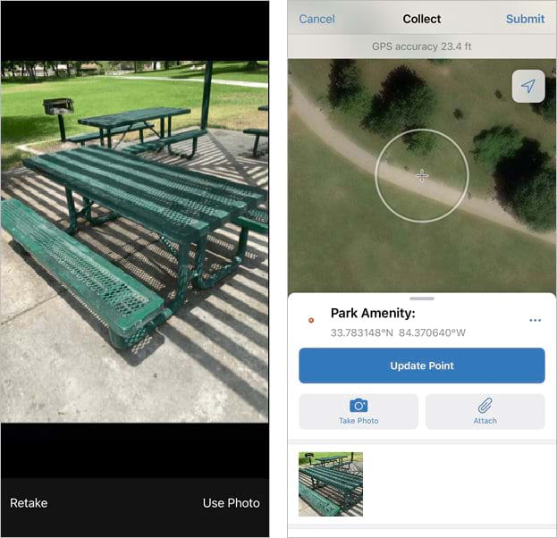Screen dimensions: 557x538
Task: Click the red point symbol beside Park Amenity
Action: tap(311, 320)
